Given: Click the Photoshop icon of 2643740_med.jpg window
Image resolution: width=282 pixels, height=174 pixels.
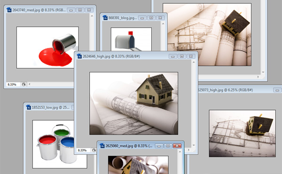Looking at the screenshot, I should [9, 10].
